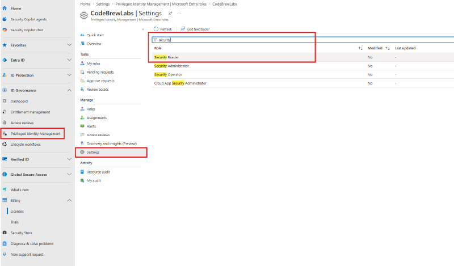Open Pending requests under Tasks

[100, 72]
